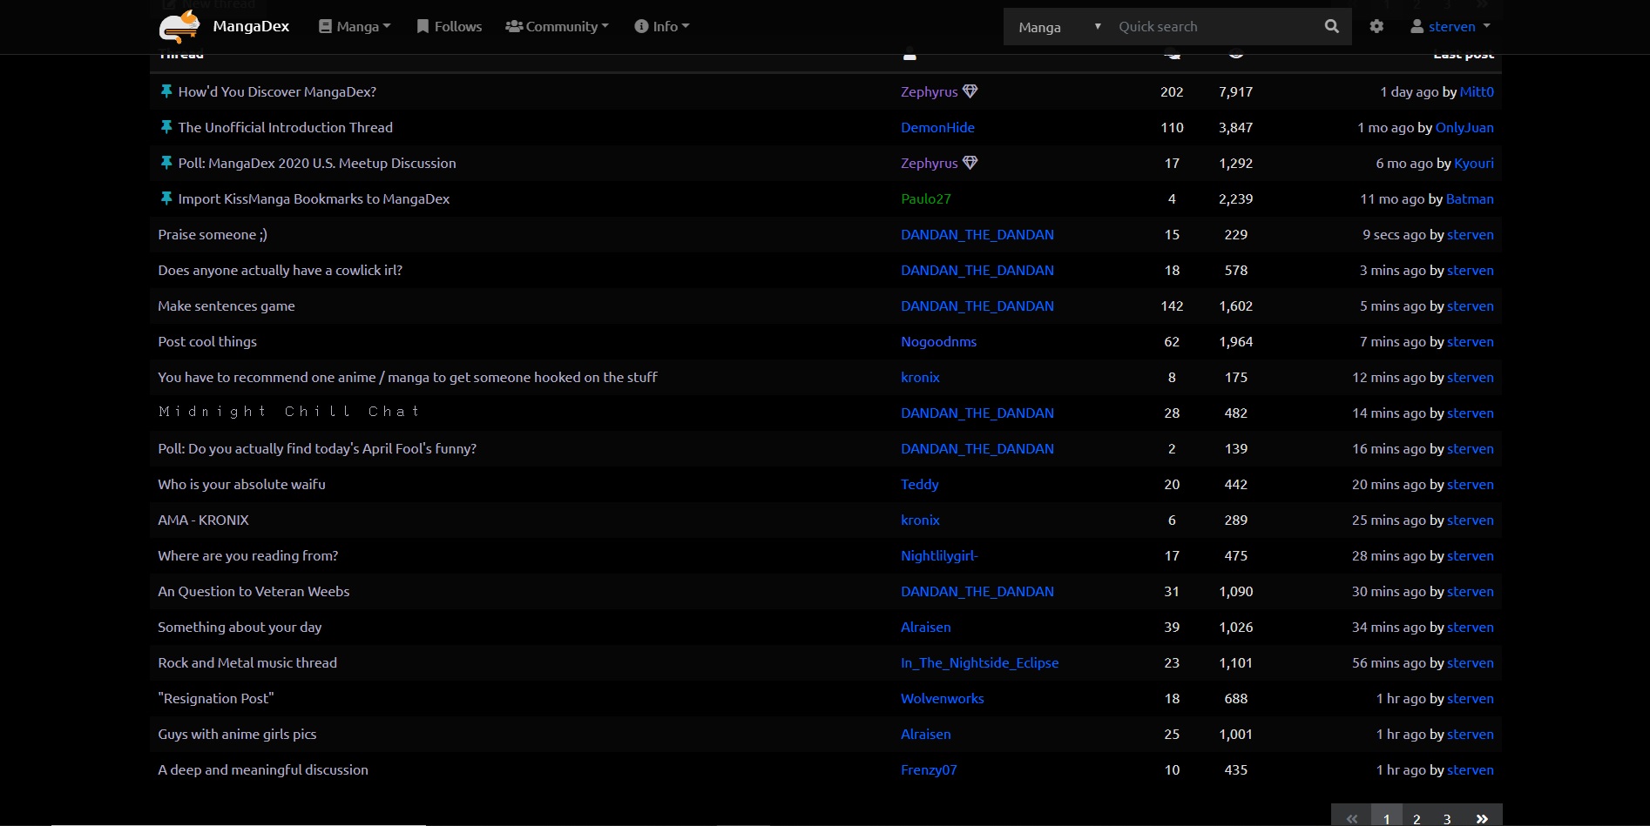Open Who is your absolute waifu thread

point(241,484)
